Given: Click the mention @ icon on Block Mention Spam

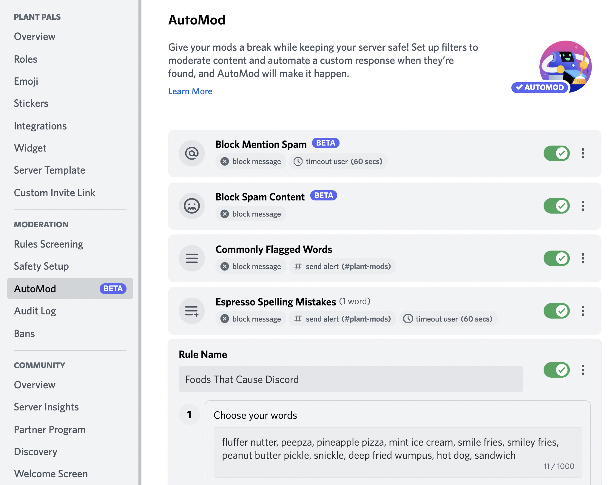Looking at the screenshot, I should coord(192,153).
